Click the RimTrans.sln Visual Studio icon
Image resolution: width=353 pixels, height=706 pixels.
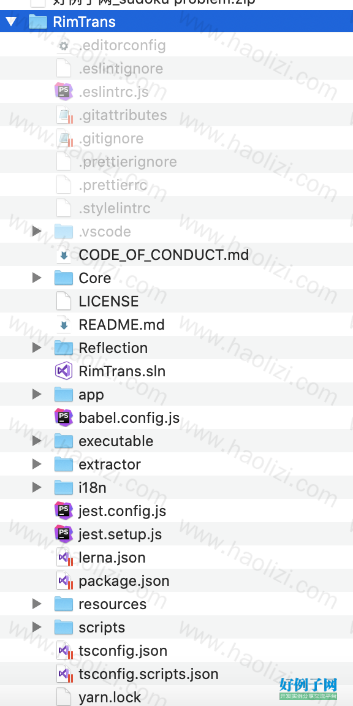point(64,371)
